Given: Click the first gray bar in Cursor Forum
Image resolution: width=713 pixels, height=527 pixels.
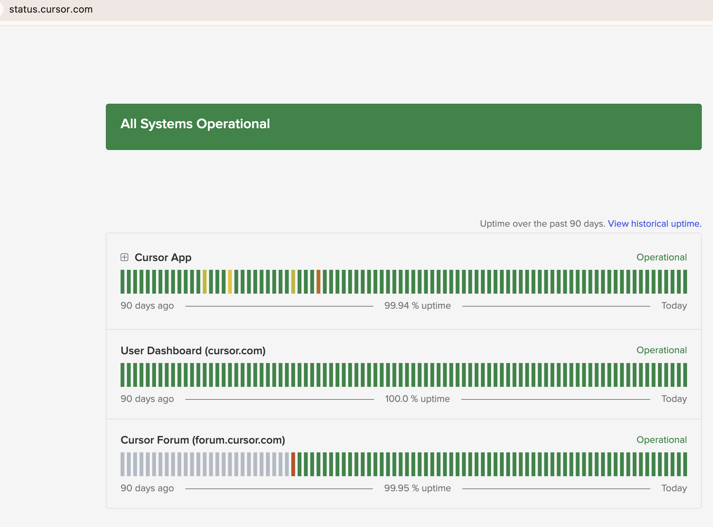Looking at the screenshot, I should (123, 464).
